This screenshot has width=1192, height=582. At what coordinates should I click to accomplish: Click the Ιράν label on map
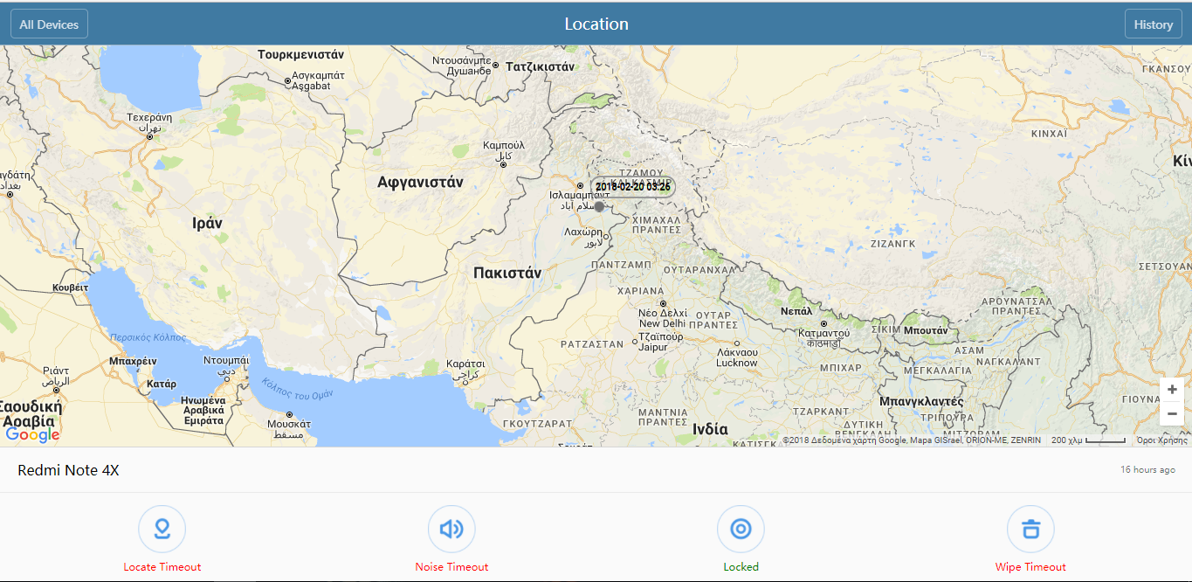[x=207, y=223]
